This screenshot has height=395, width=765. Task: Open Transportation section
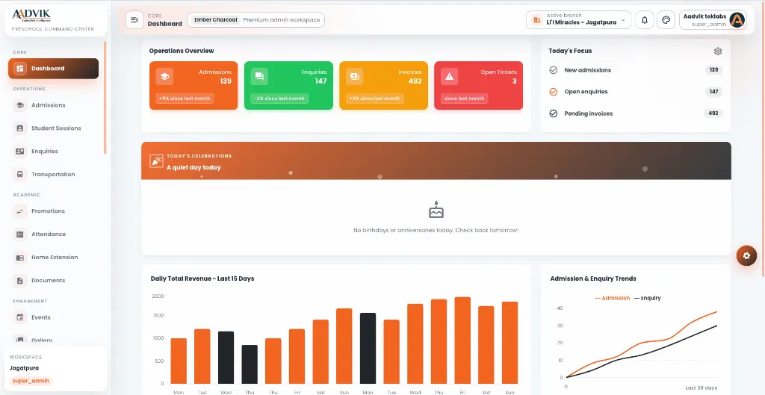click(x=53, y=174)
